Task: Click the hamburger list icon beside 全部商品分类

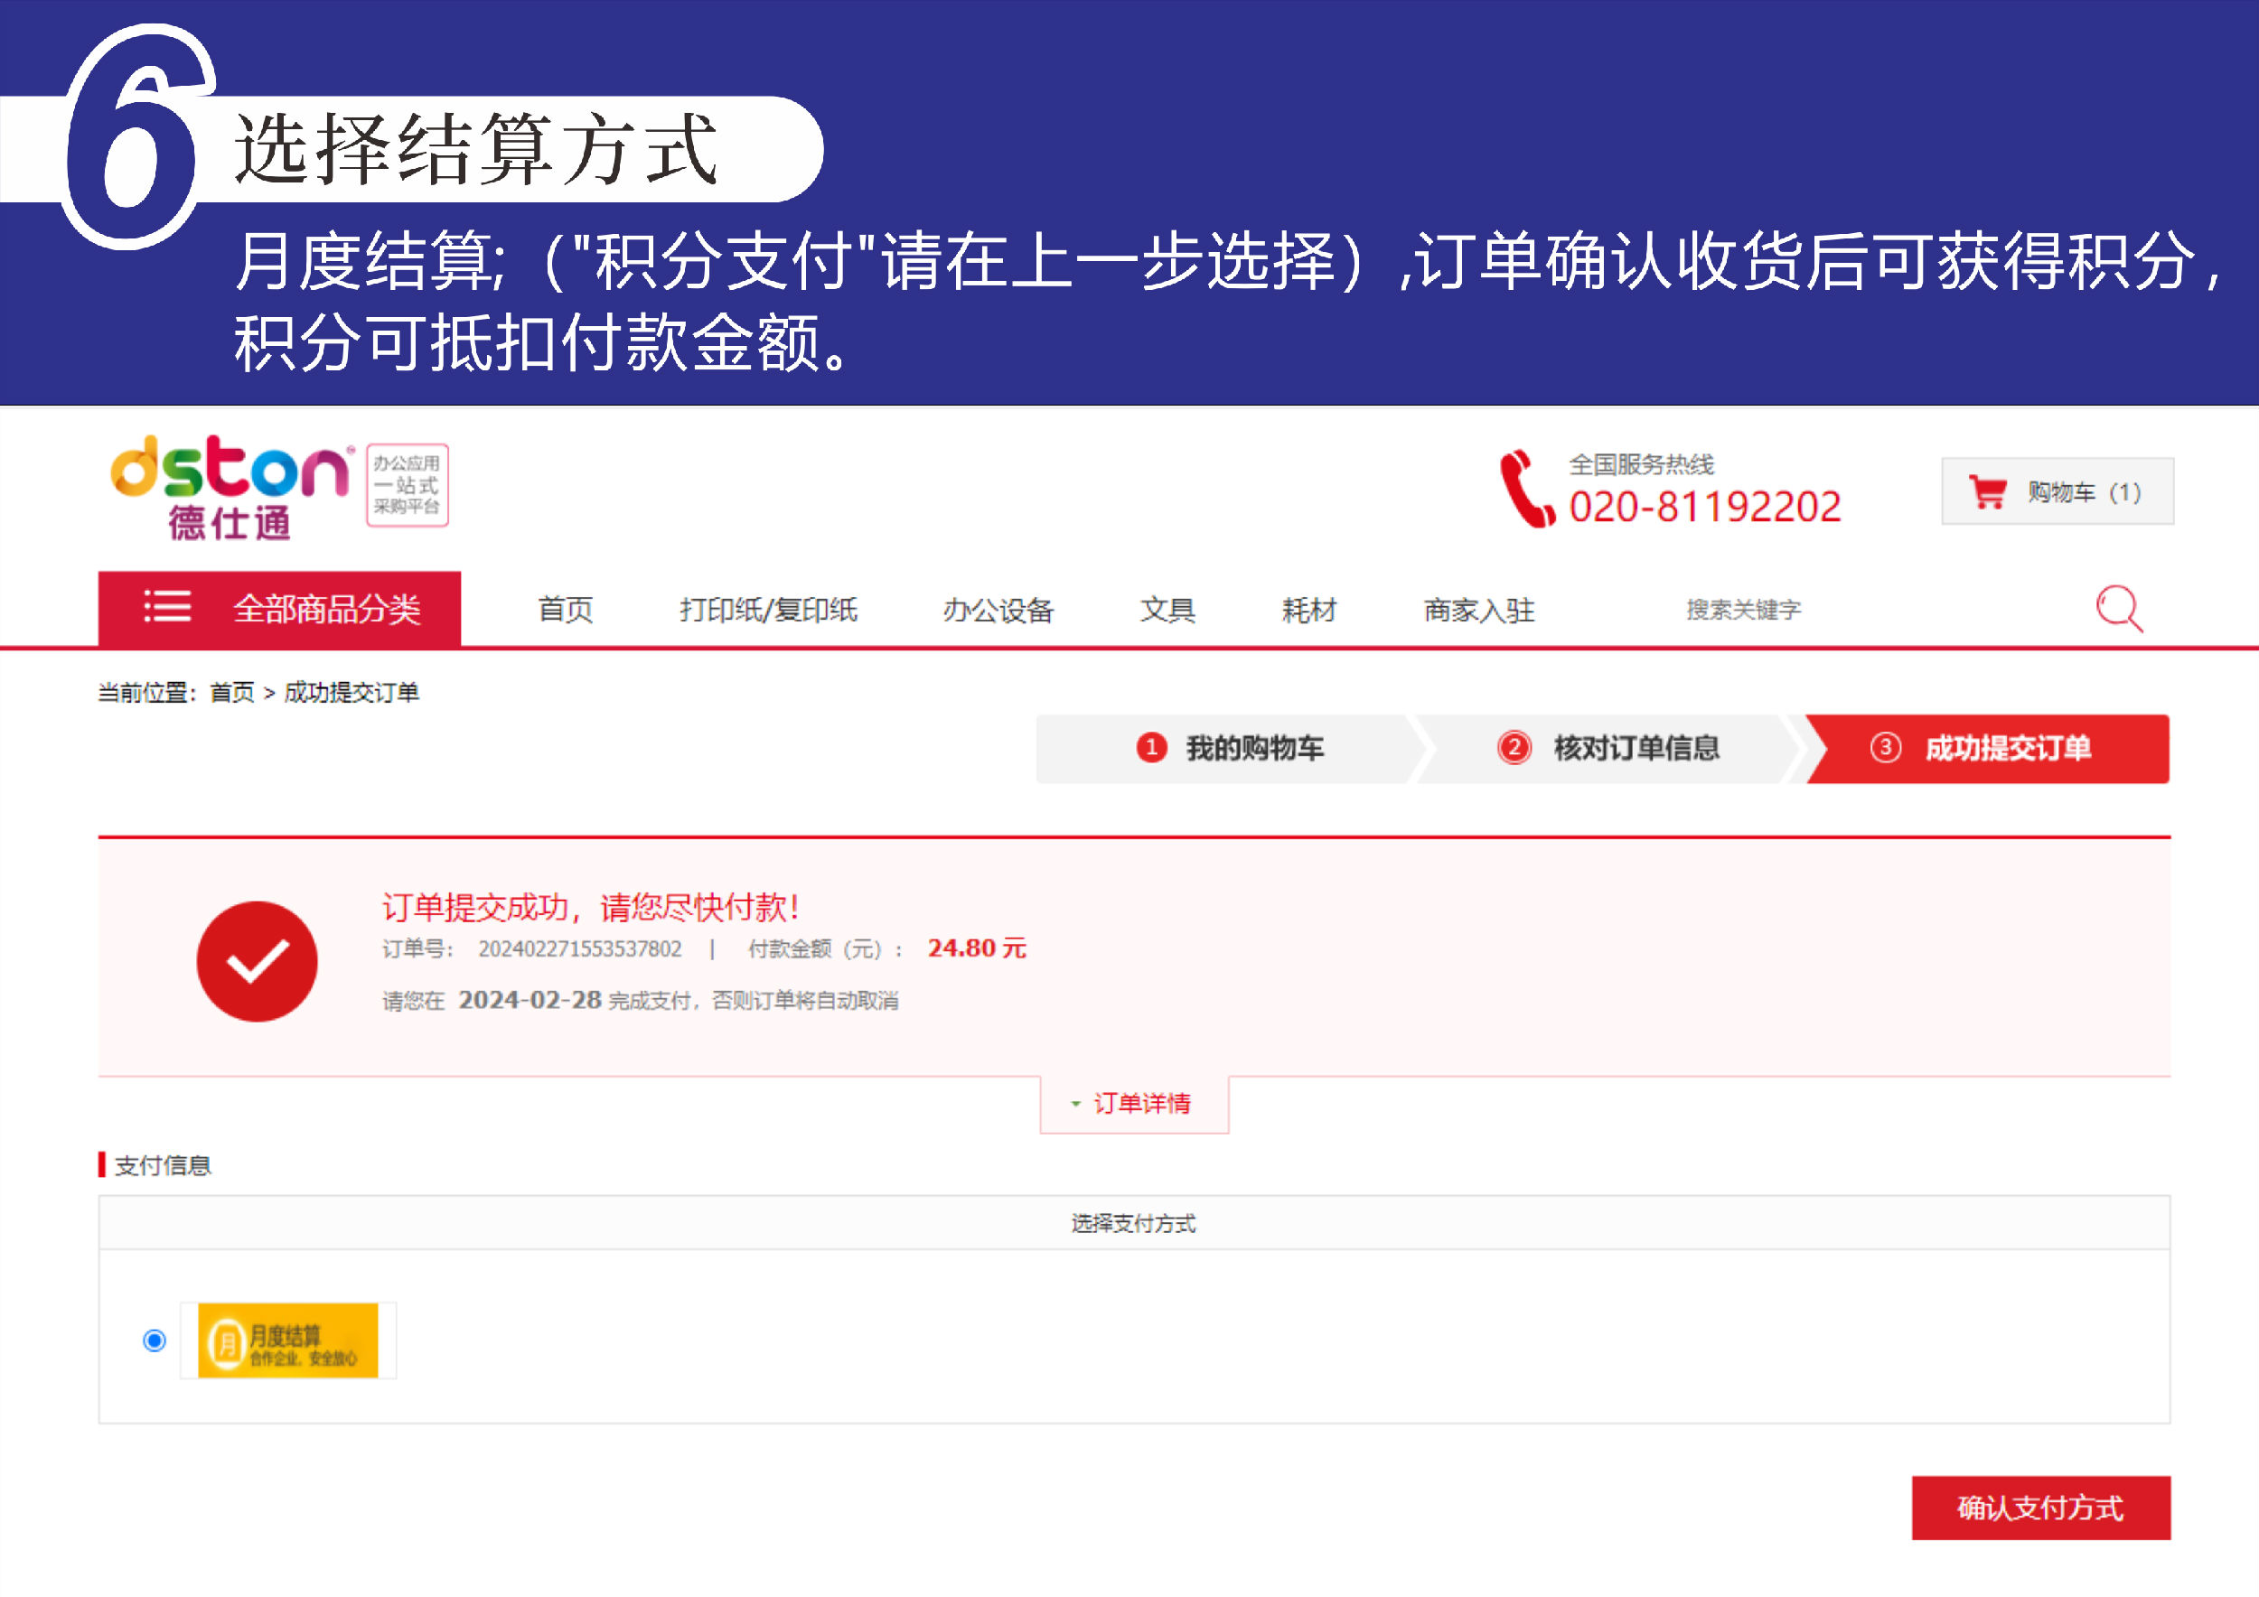Action: (167, 607)
